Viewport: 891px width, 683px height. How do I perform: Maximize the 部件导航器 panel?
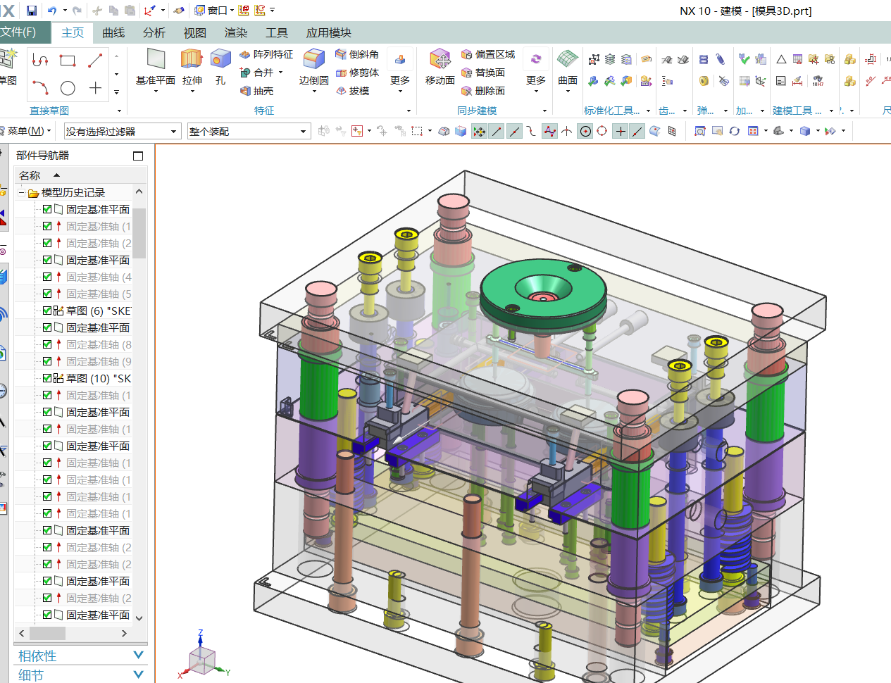point(138,156)
